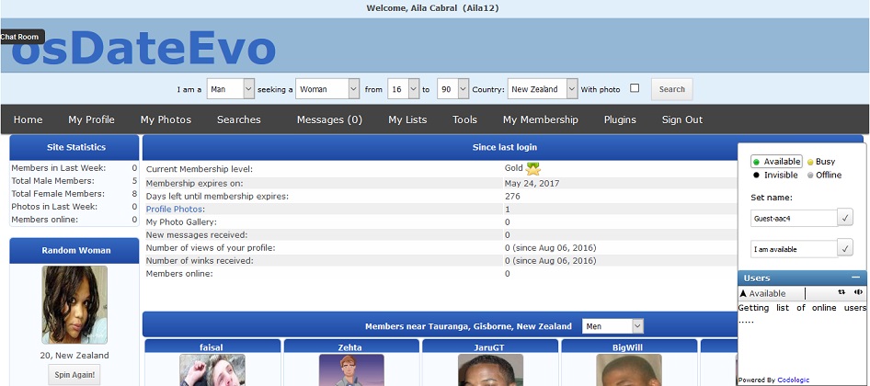870x386 pixels.
Task: Click 'Number of winks received:' row label
Action: (200, 261)
